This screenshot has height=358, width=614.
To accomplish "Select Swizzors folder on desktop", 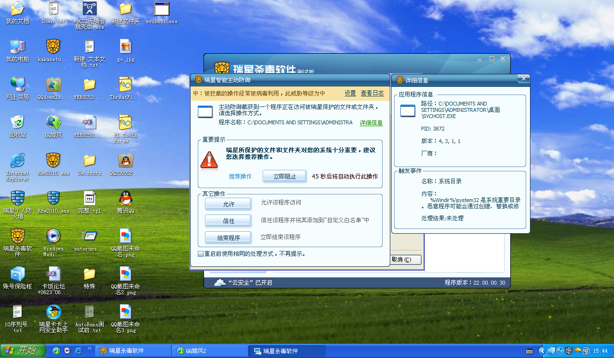I will pyautogui.click(x=89, y=164).
